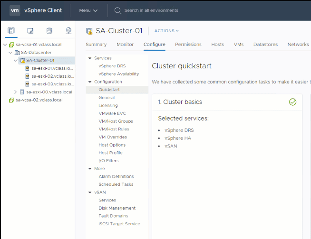Open Hosts and Clusters inventory view icon

[x=11, y=31]
